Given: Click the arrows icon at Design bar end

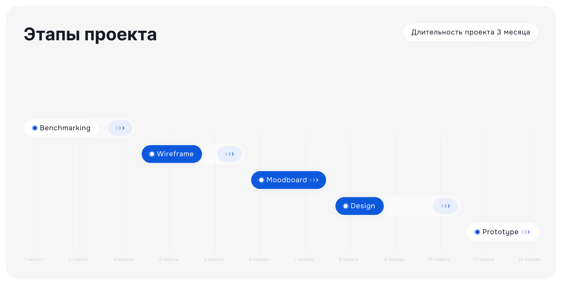Looking at the screenshot, I should pyautogui.click(x=446, y=206).
